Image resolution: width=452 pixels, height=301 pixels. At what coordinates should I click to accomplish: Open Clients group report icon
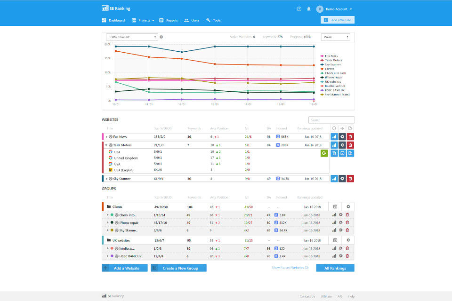pos(335,207)
